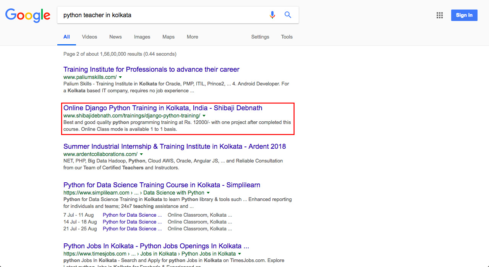Click the timesjobs.com breadcrumb URL
This screenshot has height=267, width=489.
(149, 254)
